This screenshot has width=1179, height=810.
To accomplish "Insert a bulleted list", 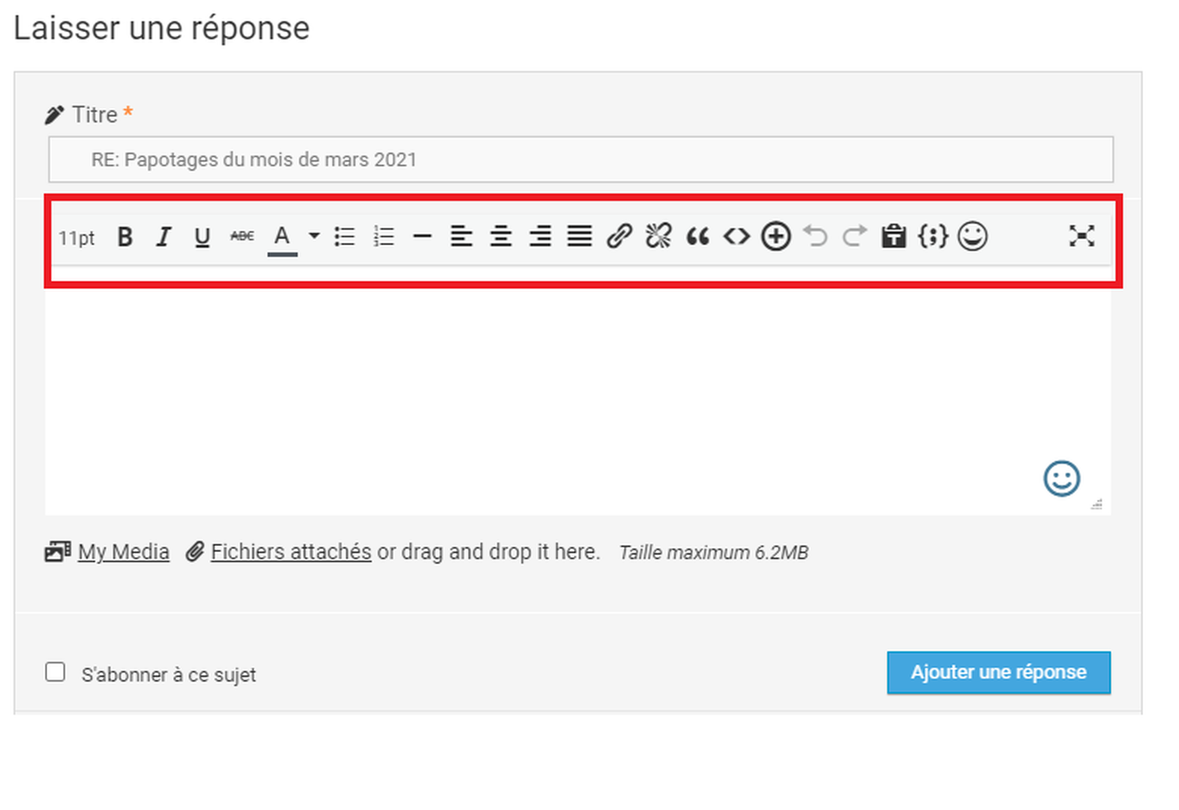I will point(345,237).
